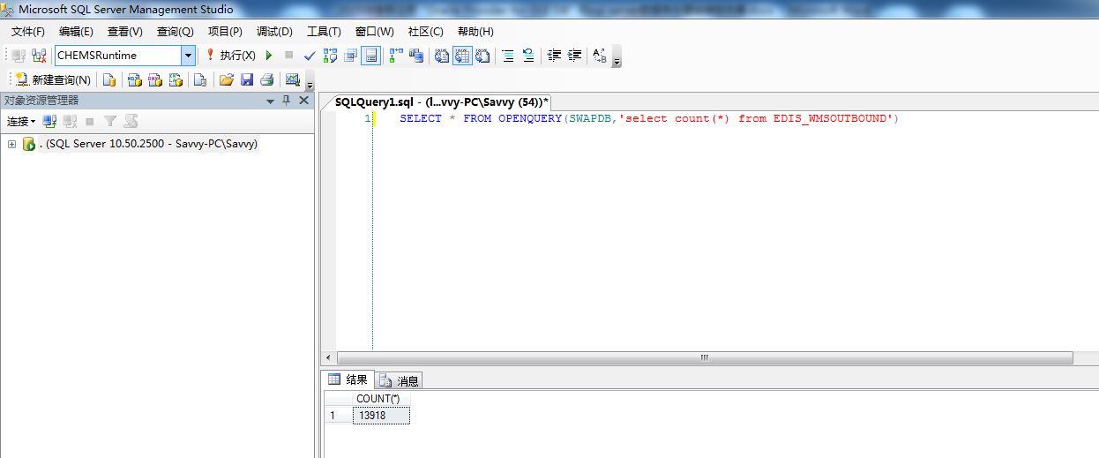The image size is (1099, 458).
Task: Open the Query Options dialog icon
Action: pos(351,56)
